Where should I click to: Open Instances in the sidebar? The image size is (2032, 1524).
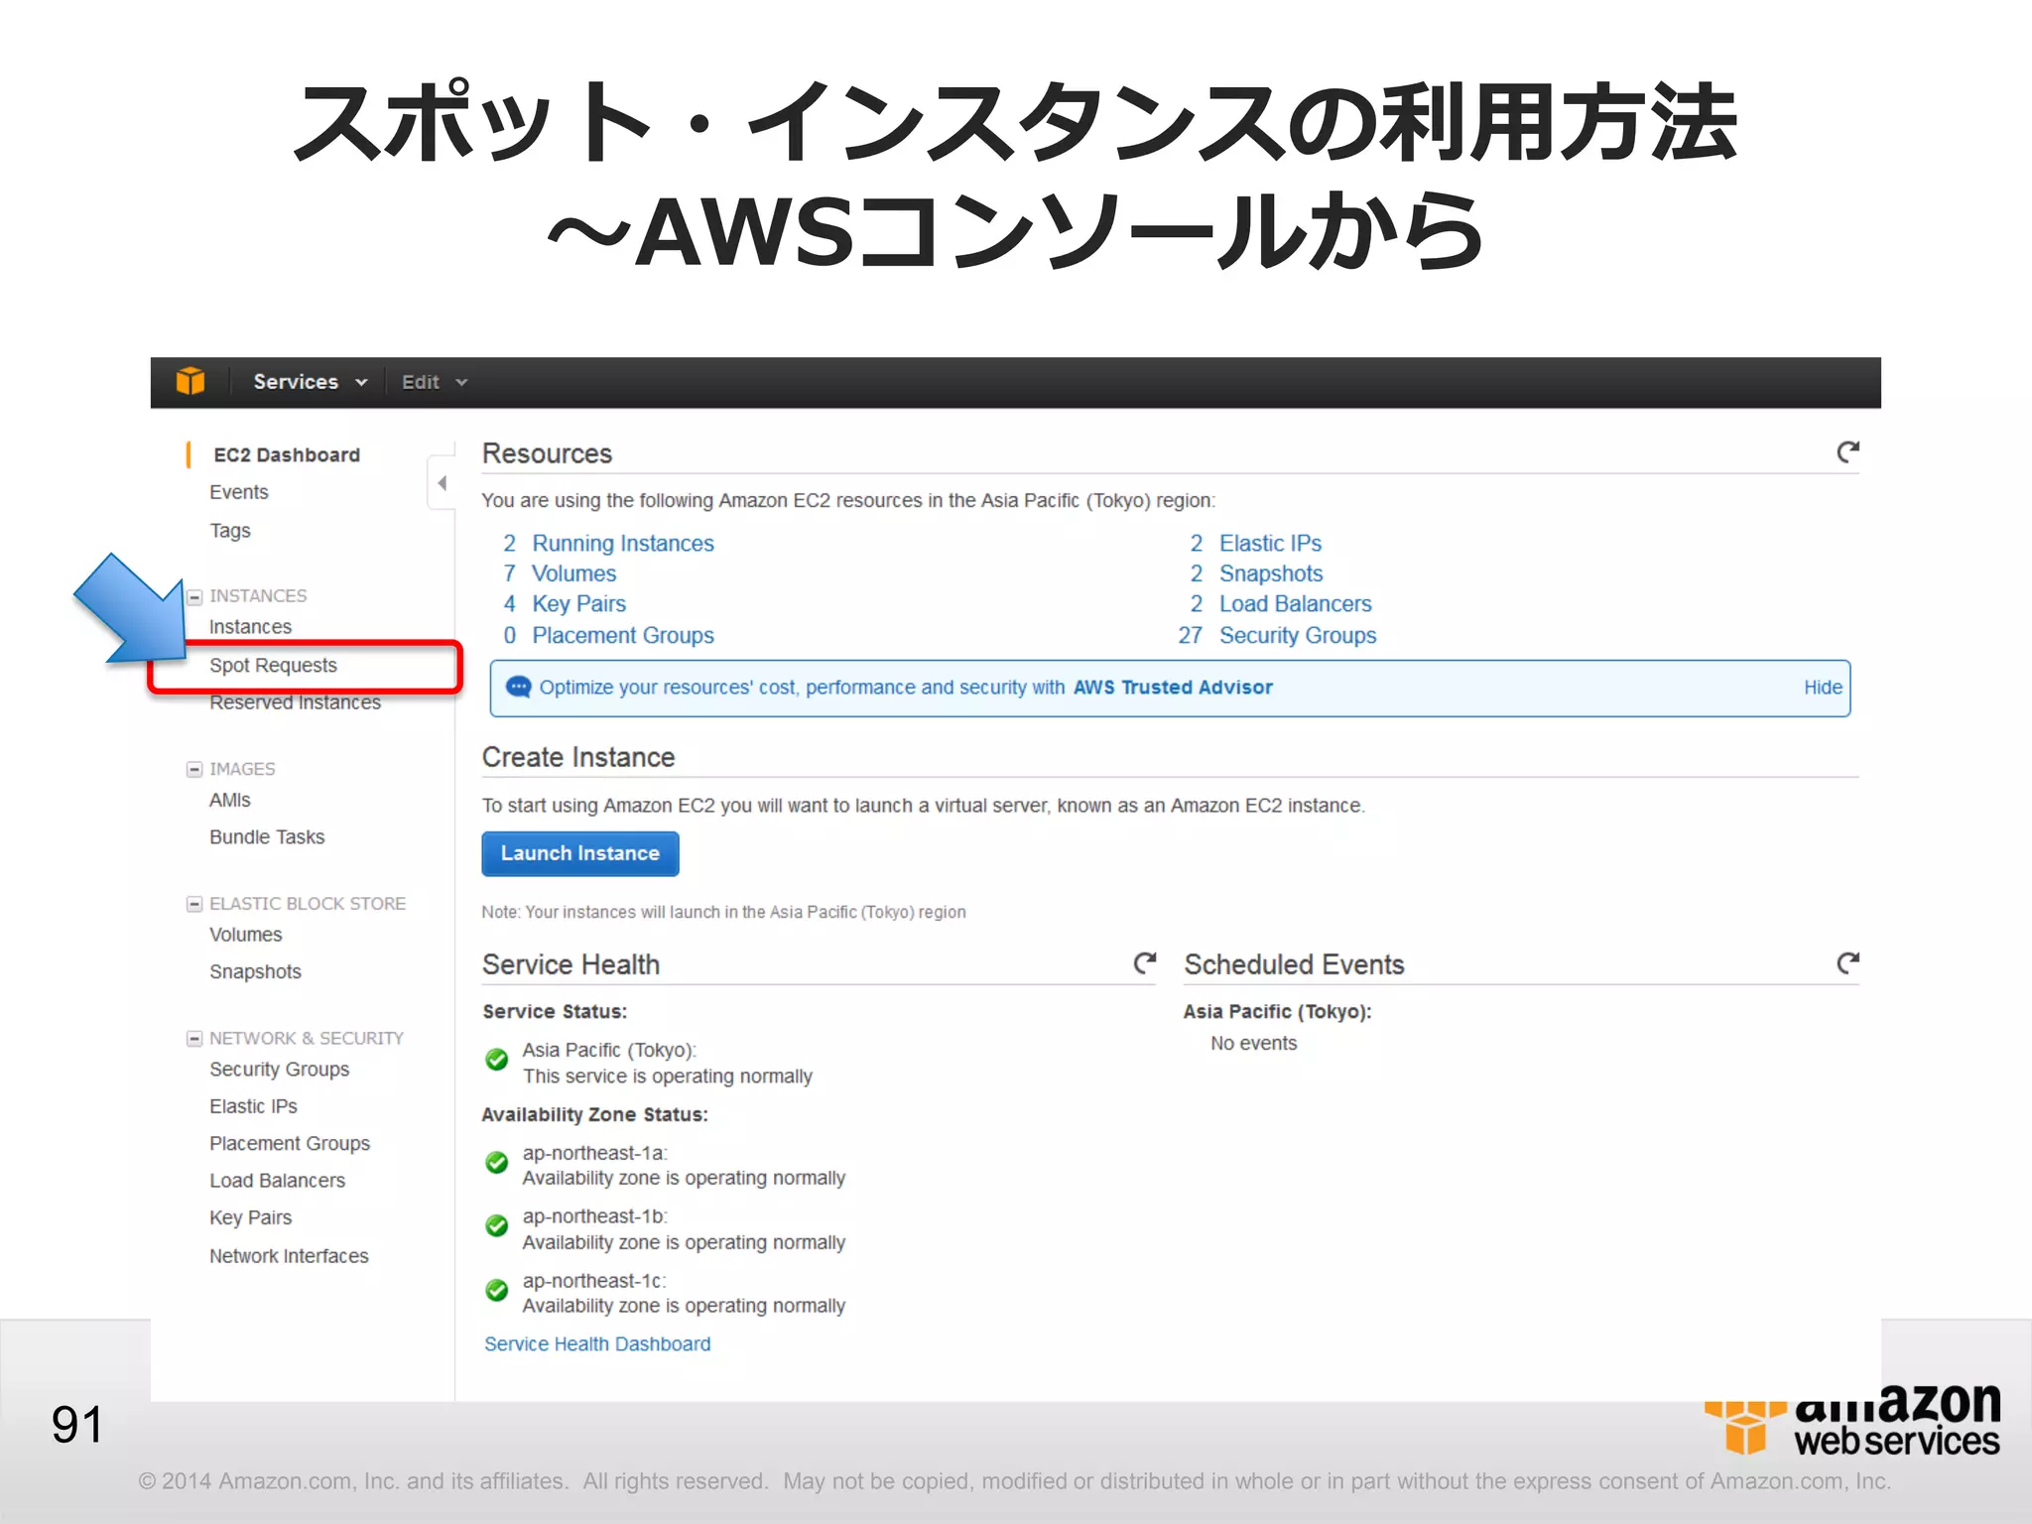click(251, 627)
